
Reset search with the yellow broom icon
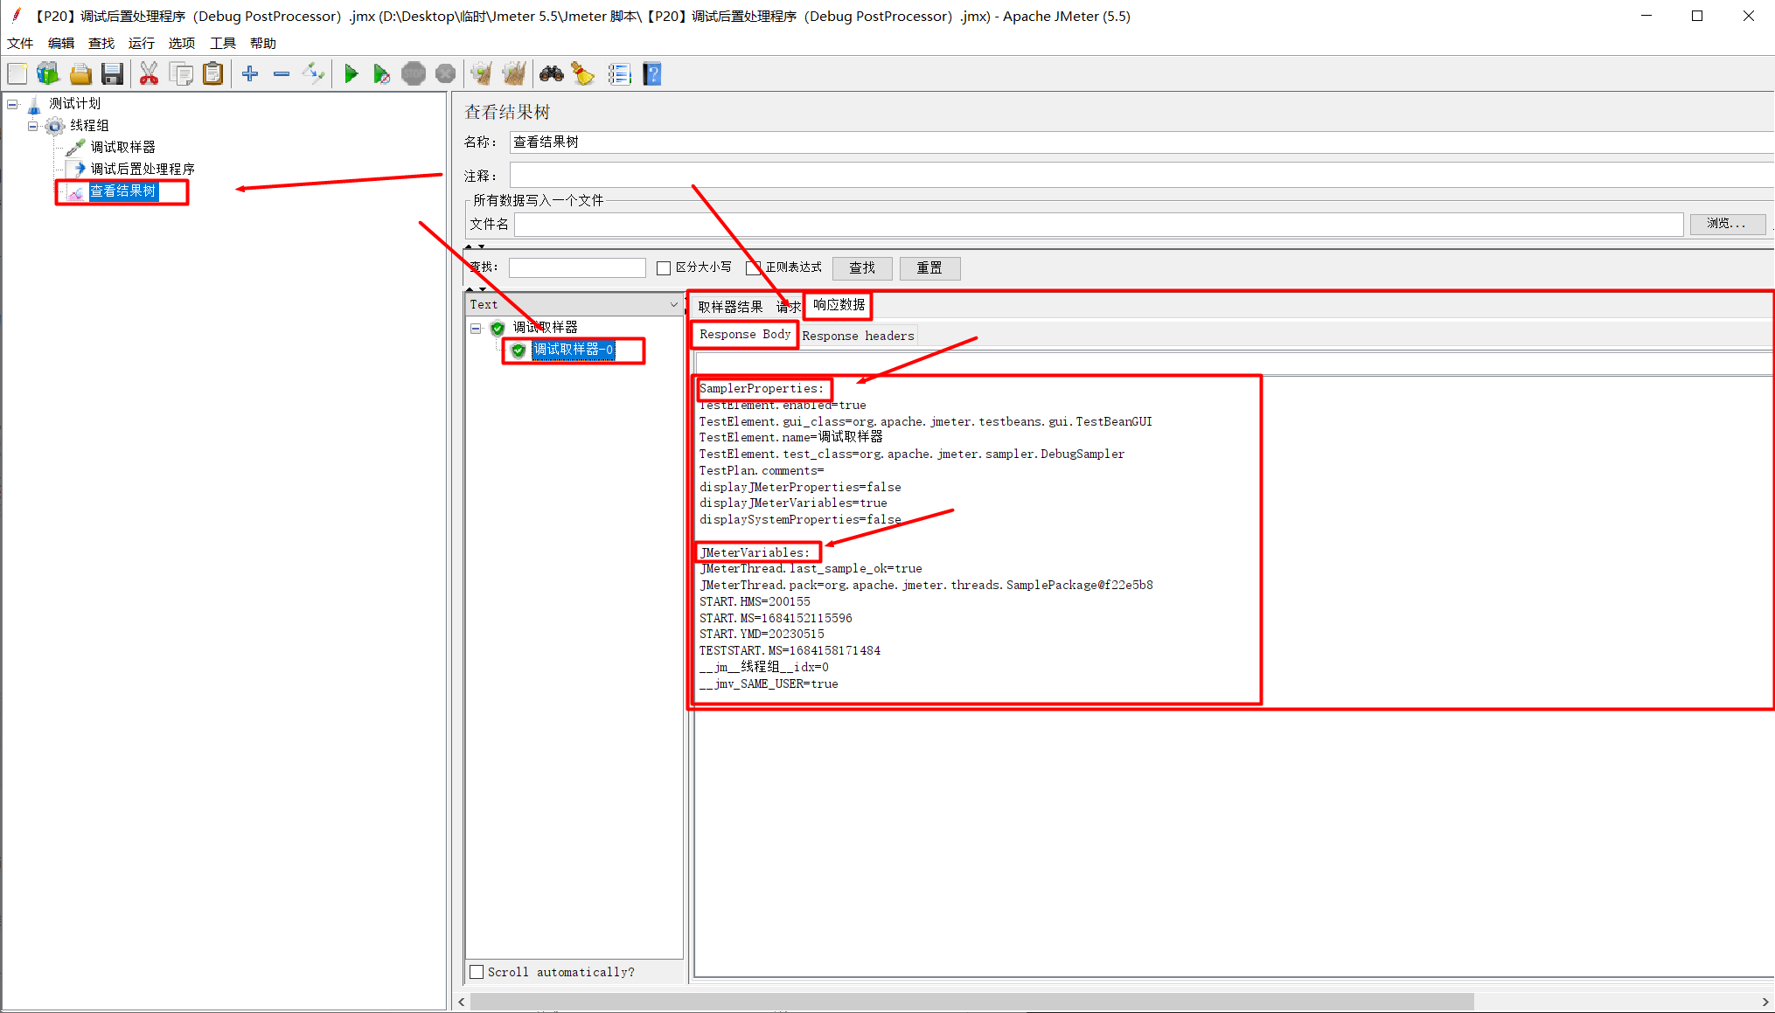[x=583, y=74]
